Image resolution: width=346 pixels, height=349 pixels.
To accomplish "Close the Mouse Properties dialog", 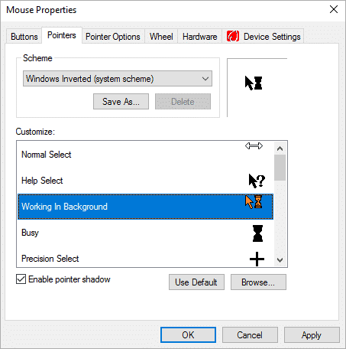I will pos(334,10).
